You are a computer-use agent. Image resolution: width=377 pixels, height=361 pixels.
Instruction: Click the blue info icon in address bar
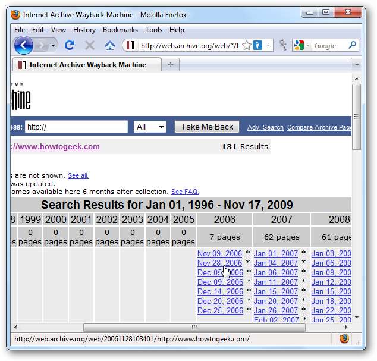pyautogui.click(x=257, y=45)
